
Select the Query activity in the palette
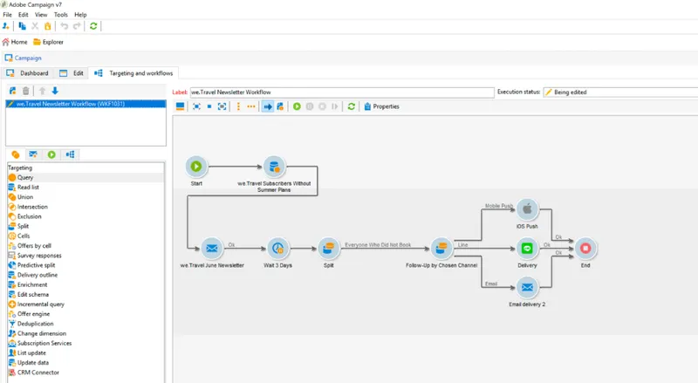pyautogui.click(x=86, y=177)
